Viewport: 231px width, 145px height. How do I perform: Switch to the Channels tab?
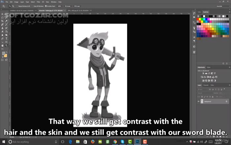(x=206, y=85)
